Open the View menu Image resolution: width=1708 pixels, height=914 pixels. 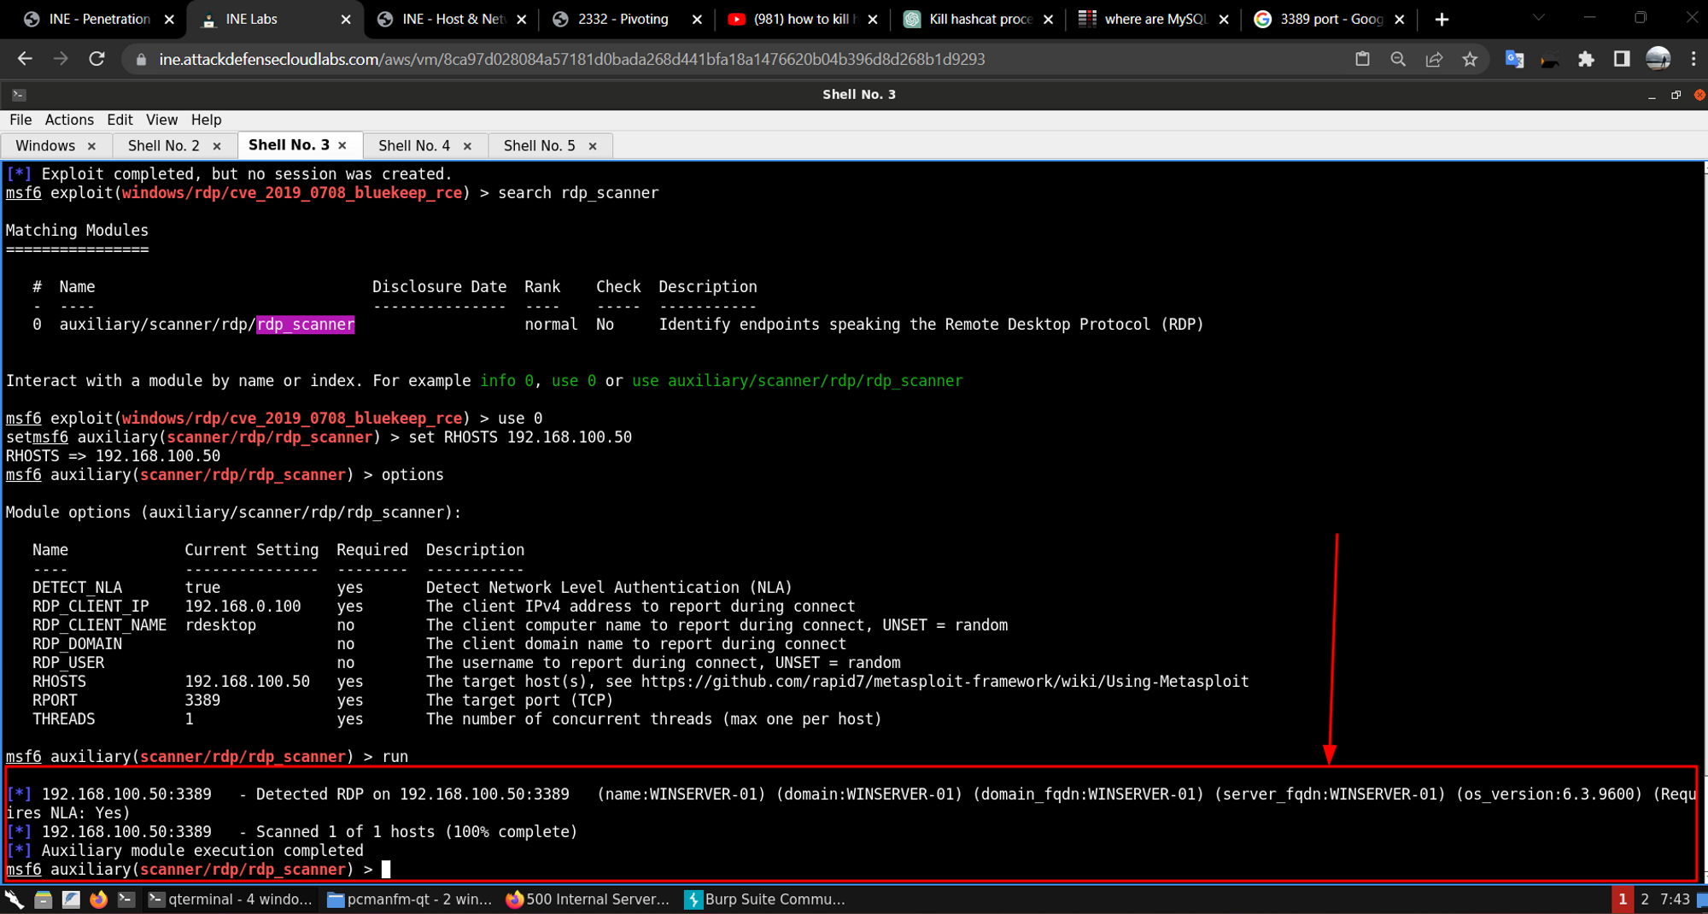161,120
